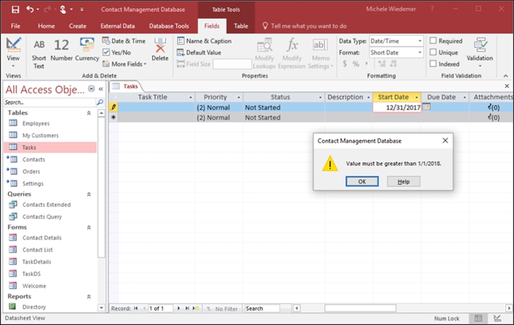Switch to the Home tab
Image resolution: width=514 pixels, height=325 pixels.
pyautogui.click(x=46, y=26)
